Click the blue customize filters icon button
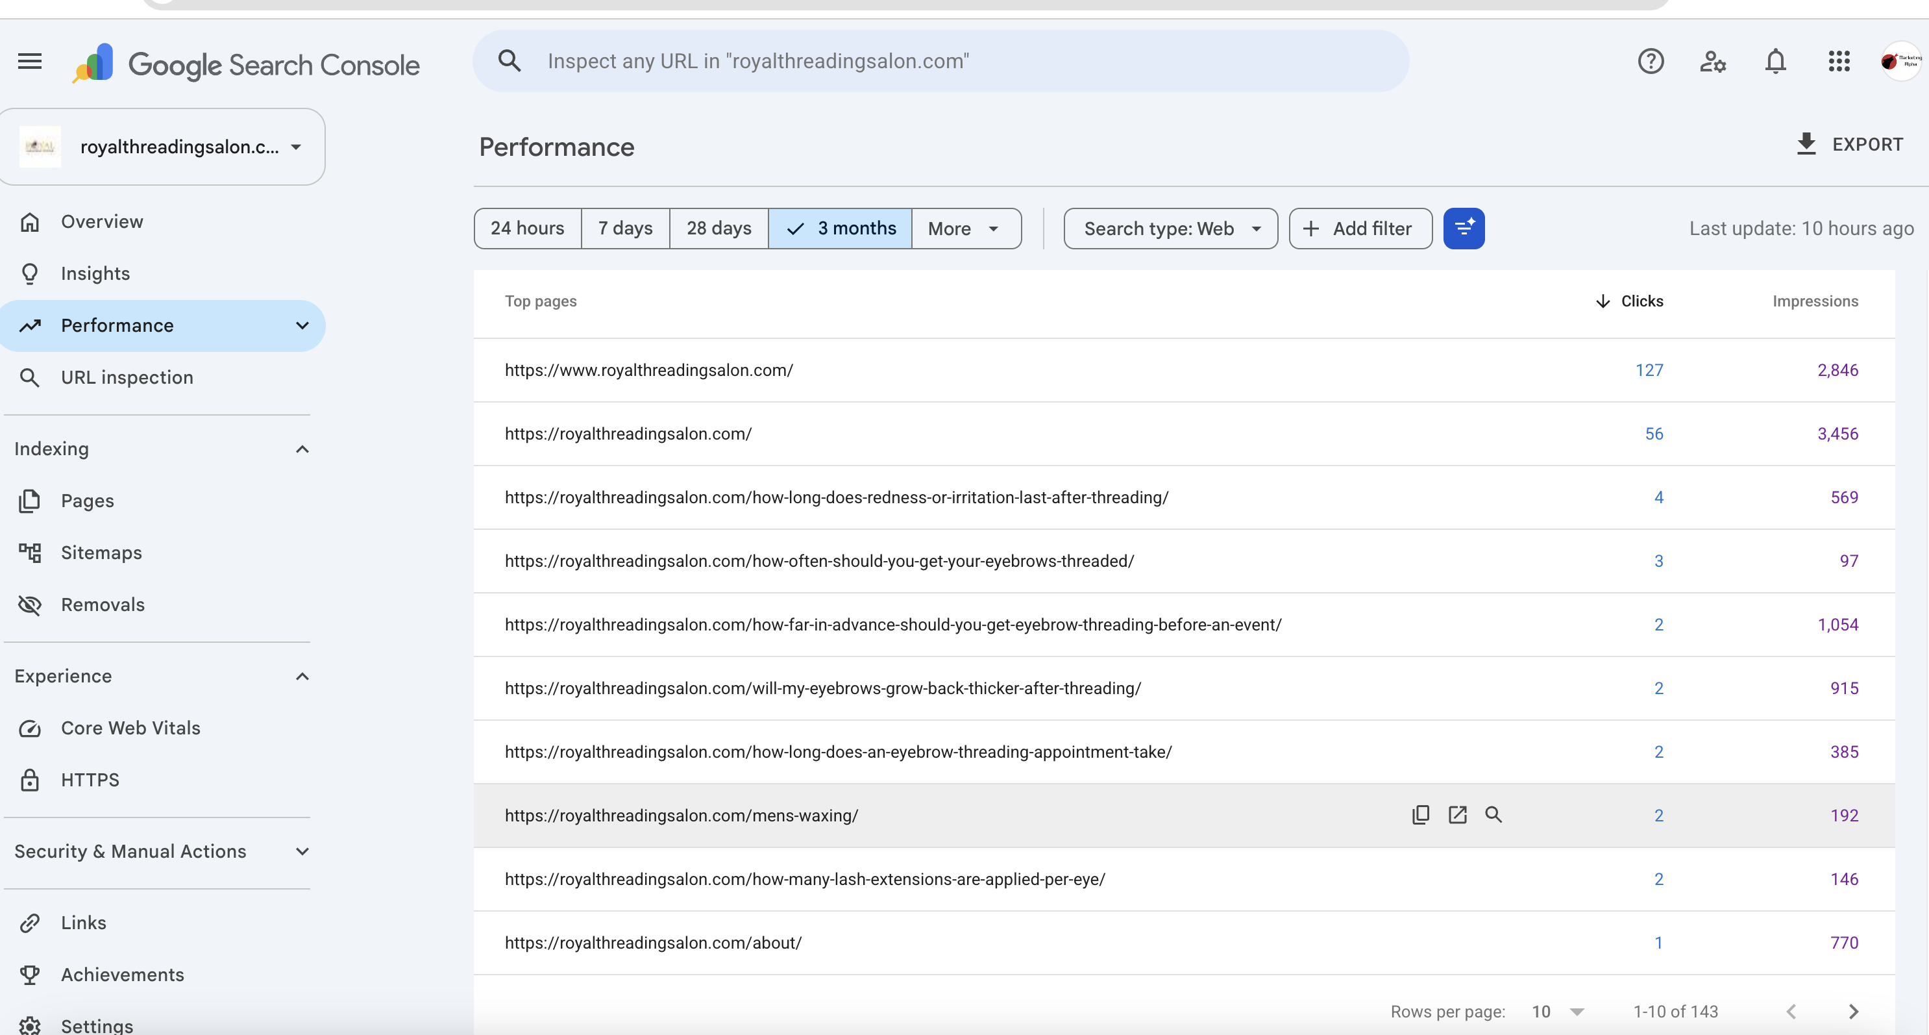1929x1035 pixels. 1464,229
